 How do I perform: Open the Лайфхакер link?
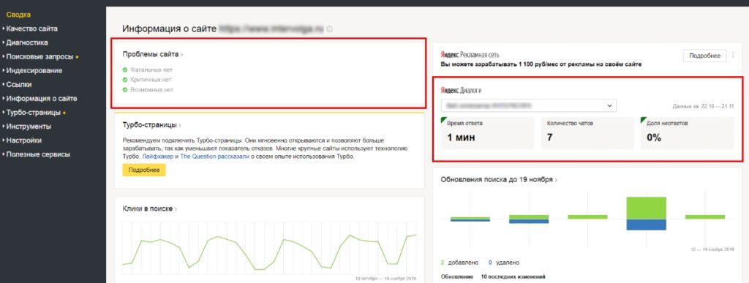pyautogui.click(x=158, y=156)
